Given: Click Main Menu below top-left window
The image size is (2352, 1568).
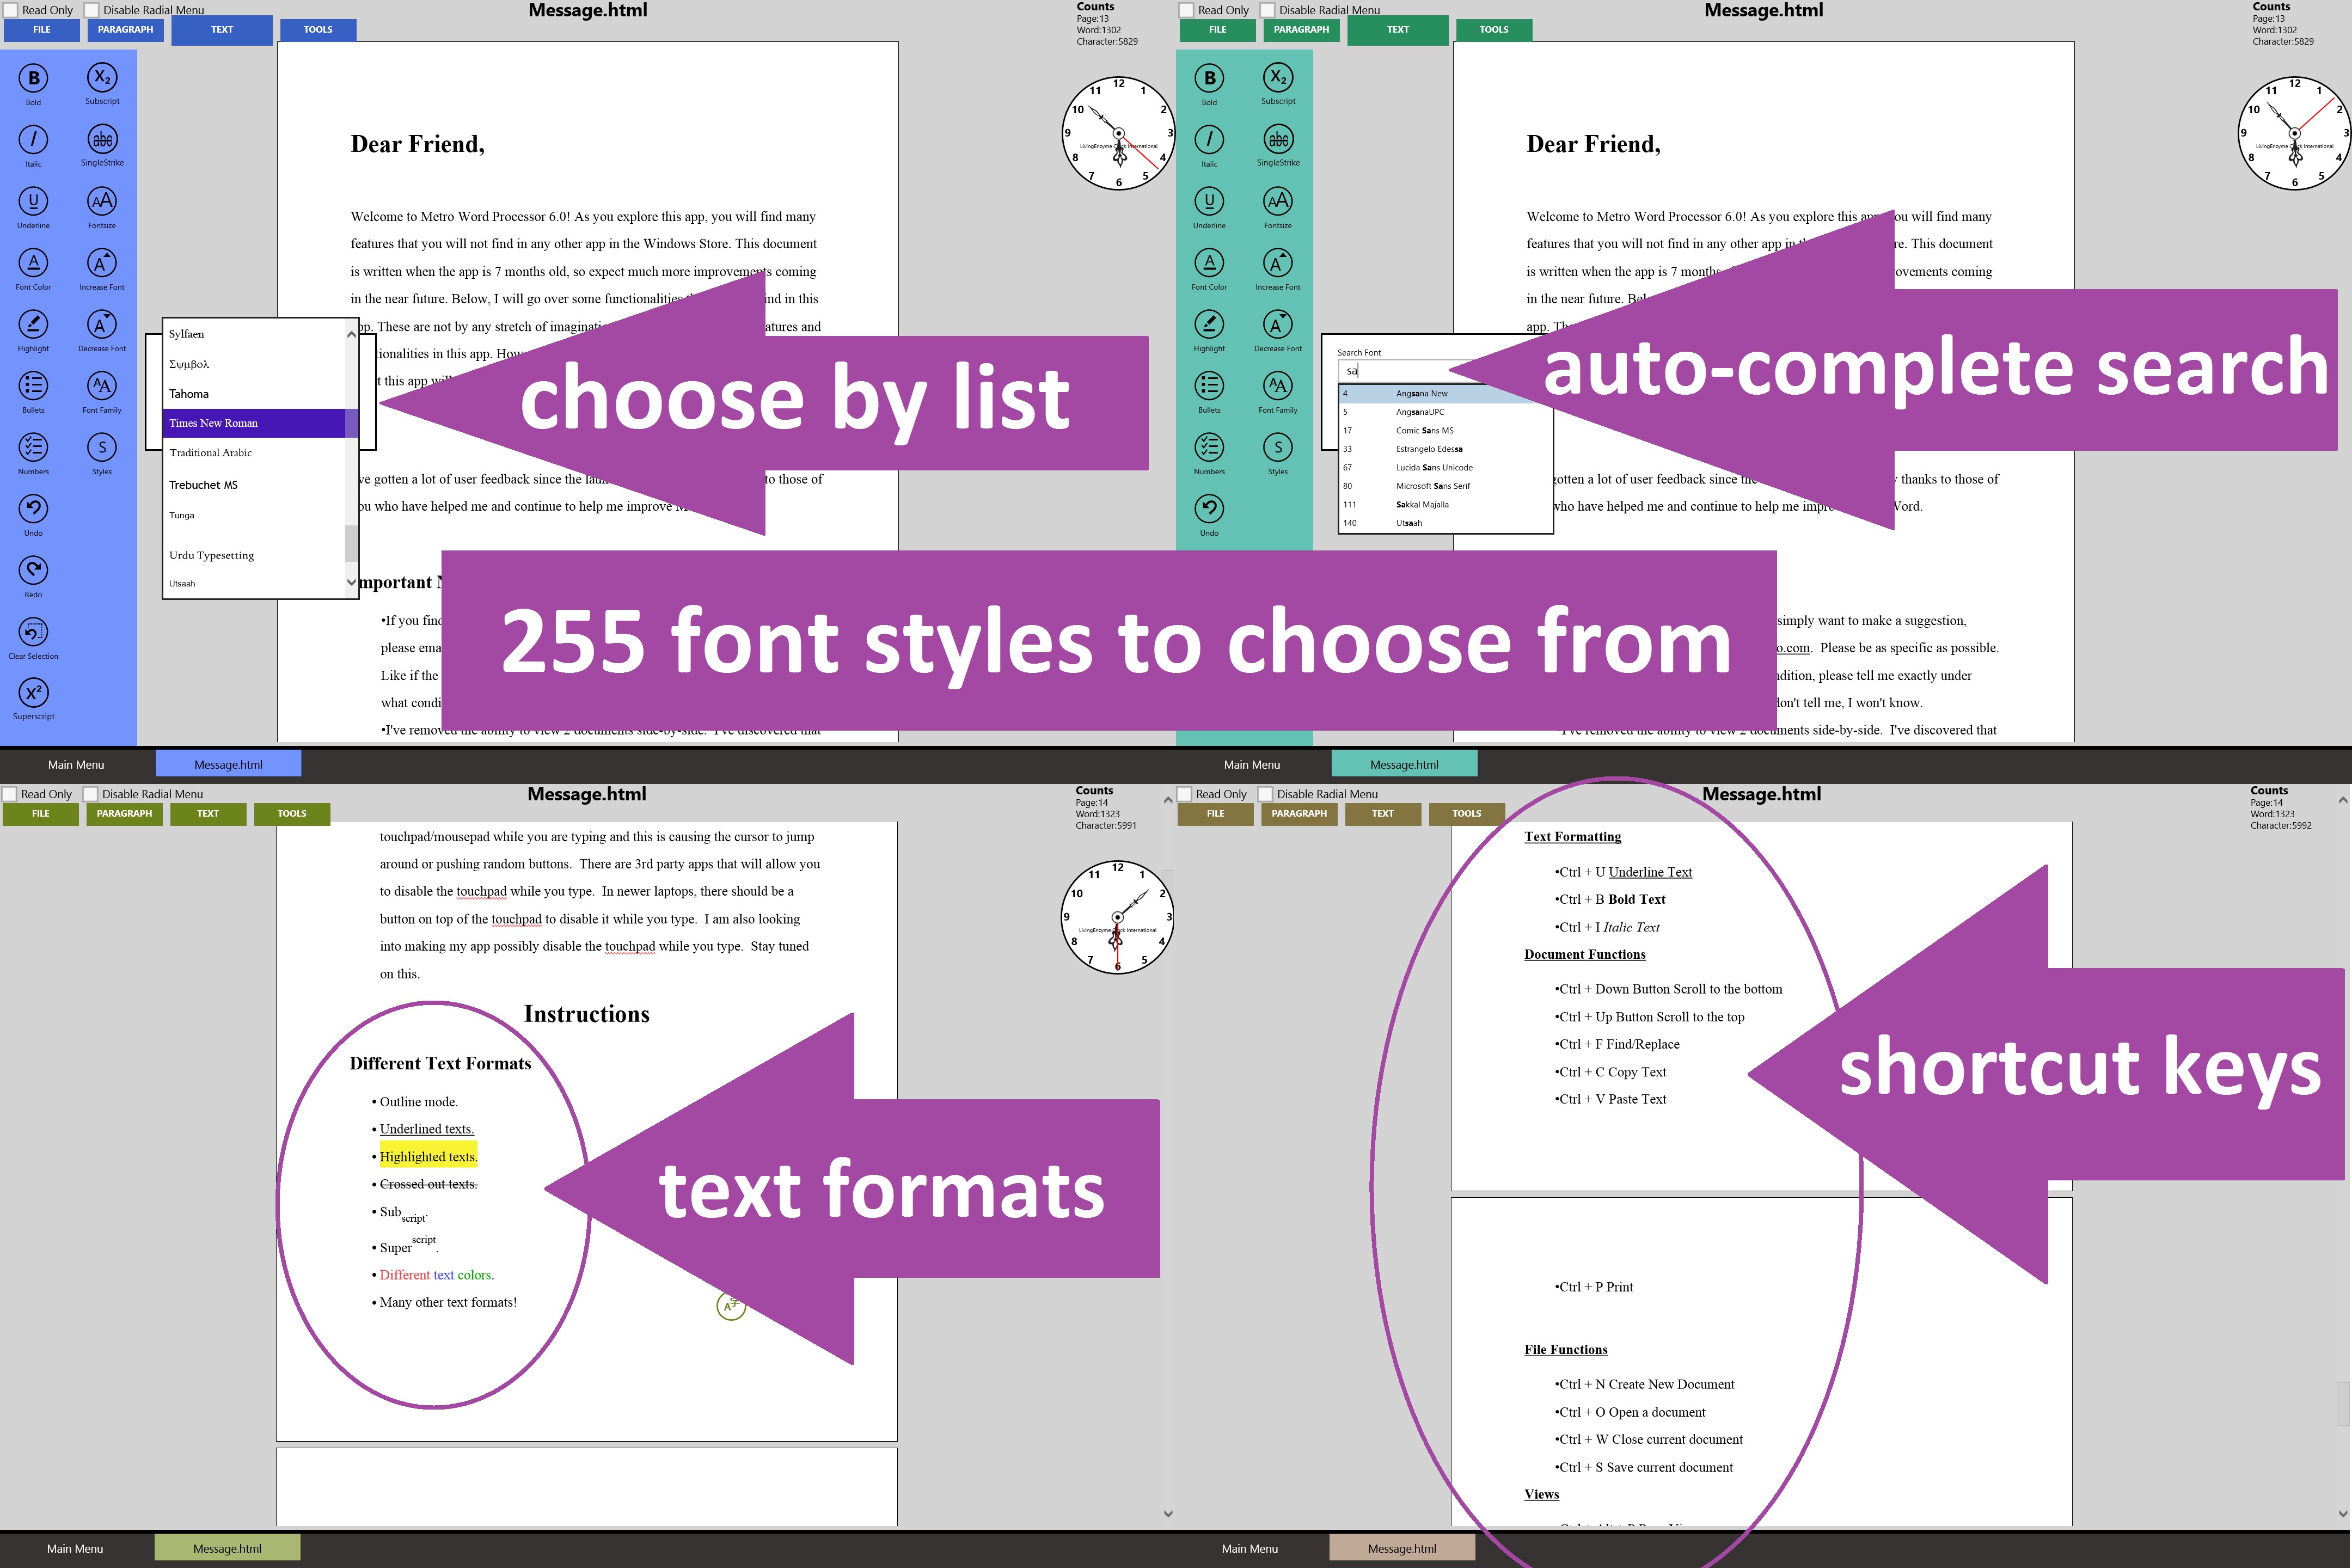Looking at the screenshot, I should pyautogui.click(x=76, y=765).
